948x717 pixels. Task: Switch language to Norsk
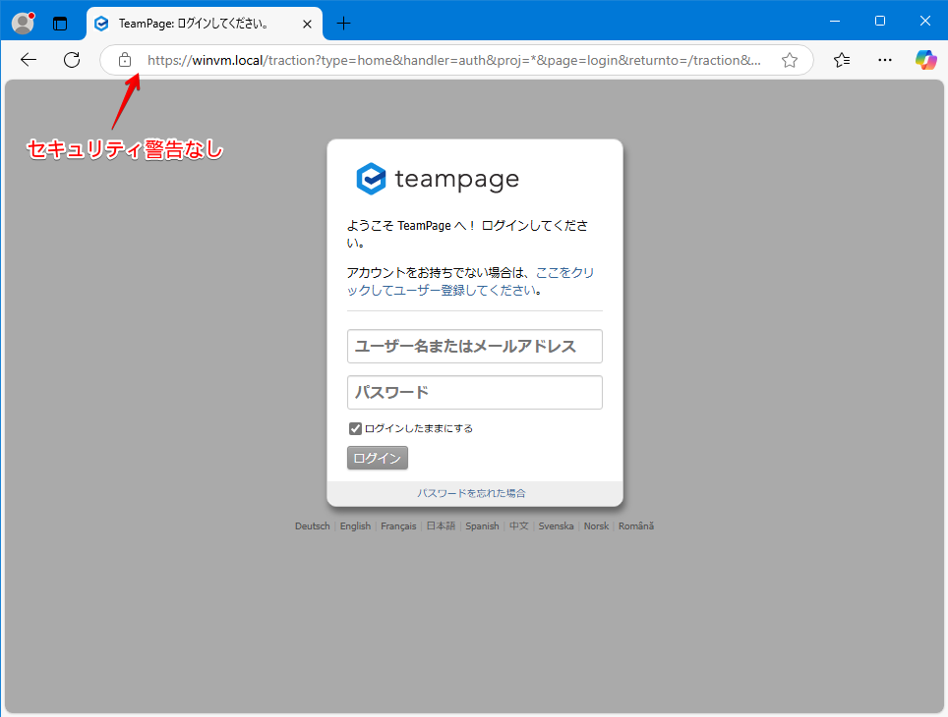(x=596, y=526)
